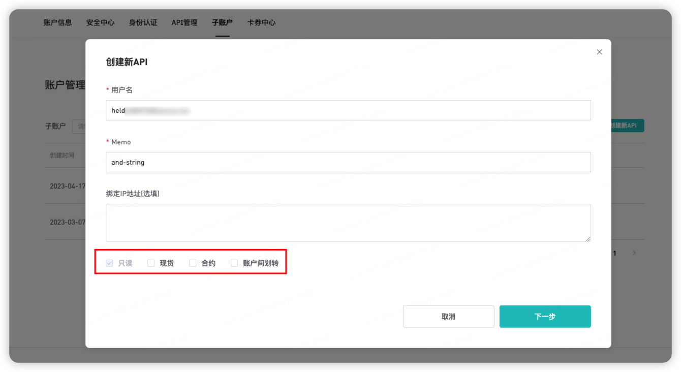
Task: Click the 取消 button
Action: click(x=448, y=317)
